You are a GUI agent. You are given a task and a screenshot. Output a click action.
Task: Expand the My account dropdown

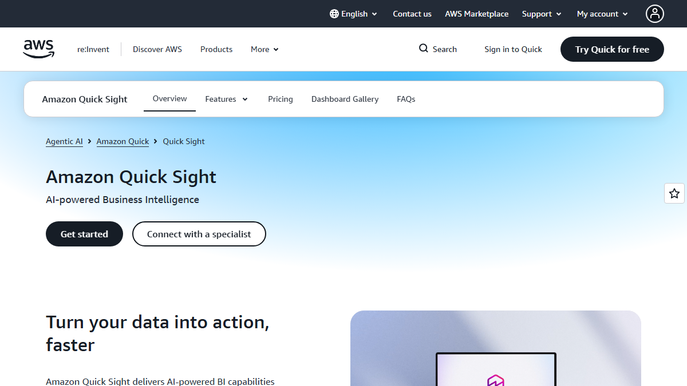(x=602, y=14)
